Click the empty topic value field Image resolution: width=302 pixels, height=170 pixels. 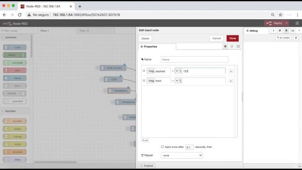click(x=204, y=81)
